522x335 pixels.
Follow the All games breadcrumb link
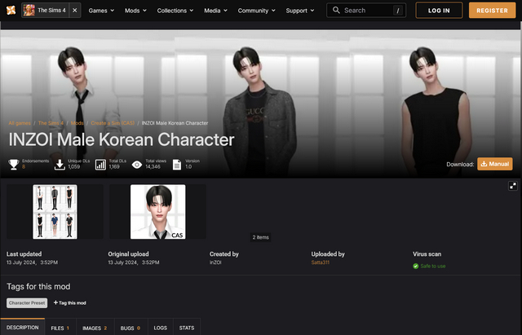coord(20,123)
